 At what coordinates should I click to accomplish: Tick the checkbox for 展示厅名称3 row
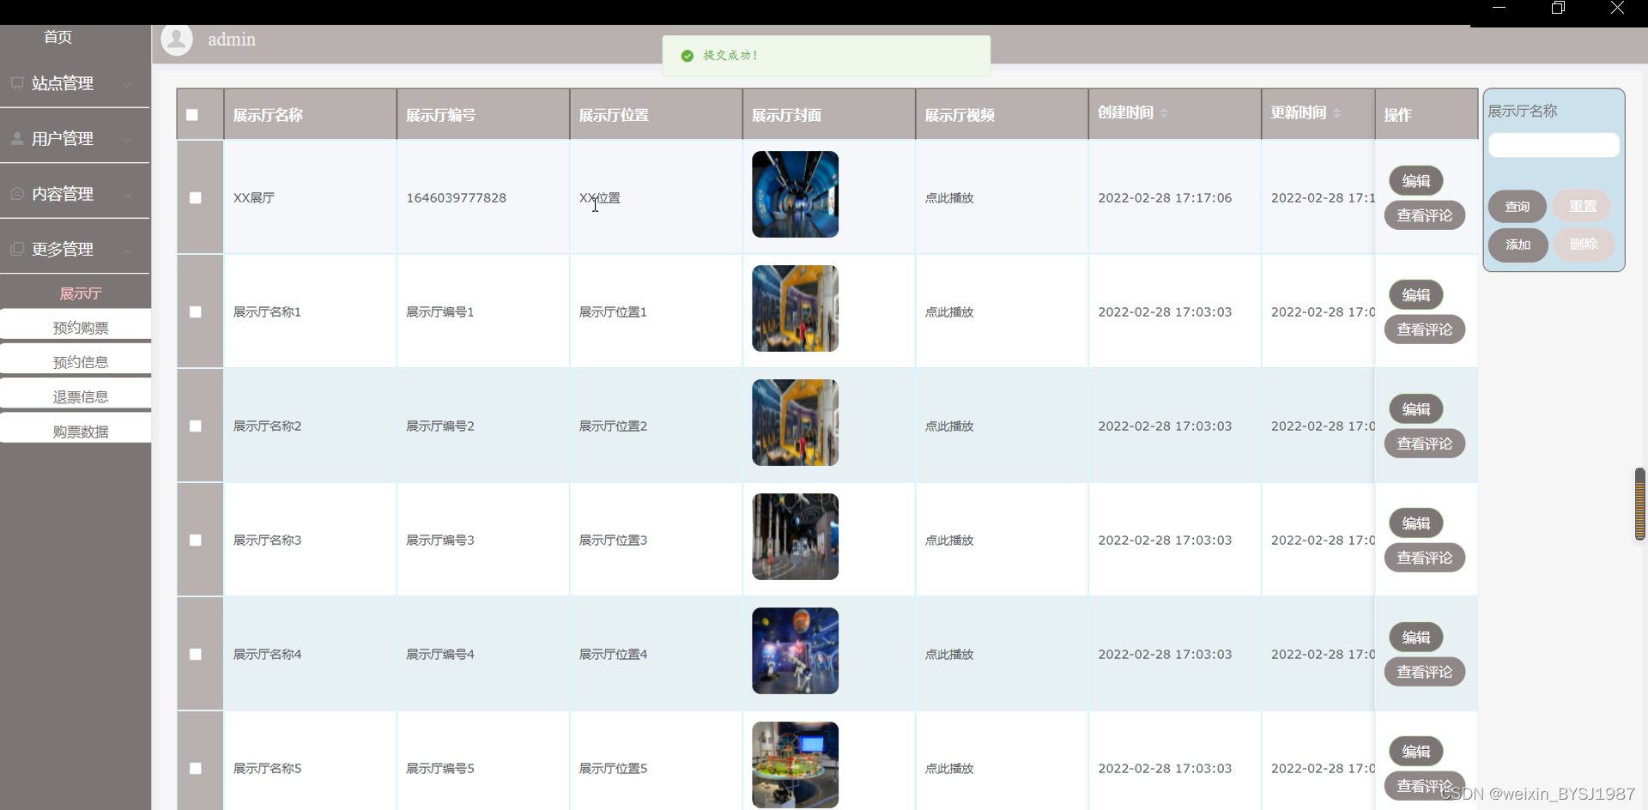[196, 540]
